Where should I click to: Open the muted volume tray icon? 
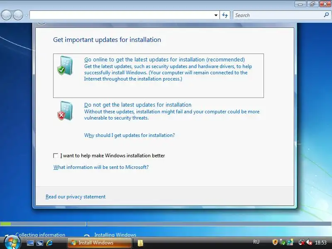309,242
